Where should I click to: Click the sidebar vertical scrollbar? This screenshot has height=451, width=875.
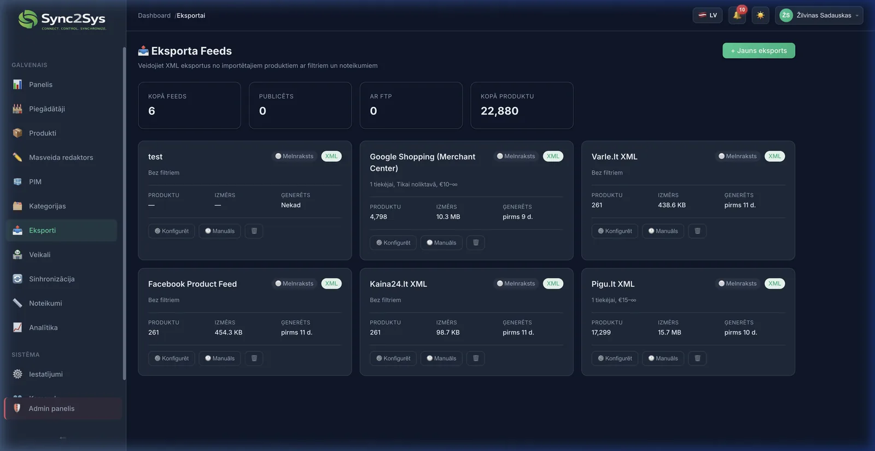pyautogui.click(x=124, y=213)
